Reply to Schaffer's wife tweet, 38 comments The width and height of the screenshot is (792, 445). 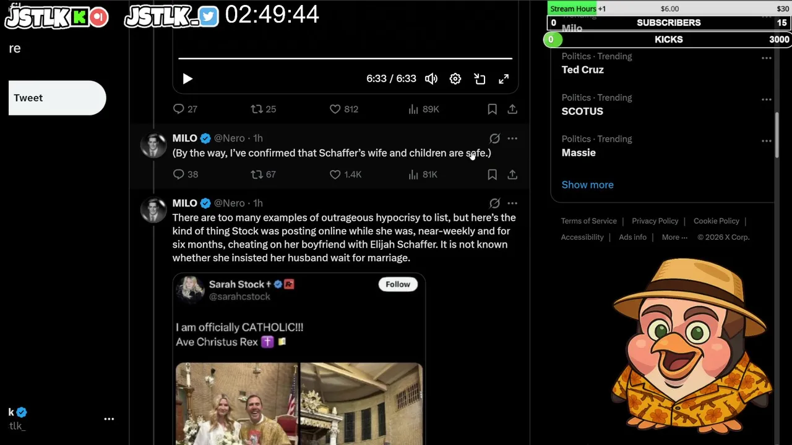coord(185,175)
